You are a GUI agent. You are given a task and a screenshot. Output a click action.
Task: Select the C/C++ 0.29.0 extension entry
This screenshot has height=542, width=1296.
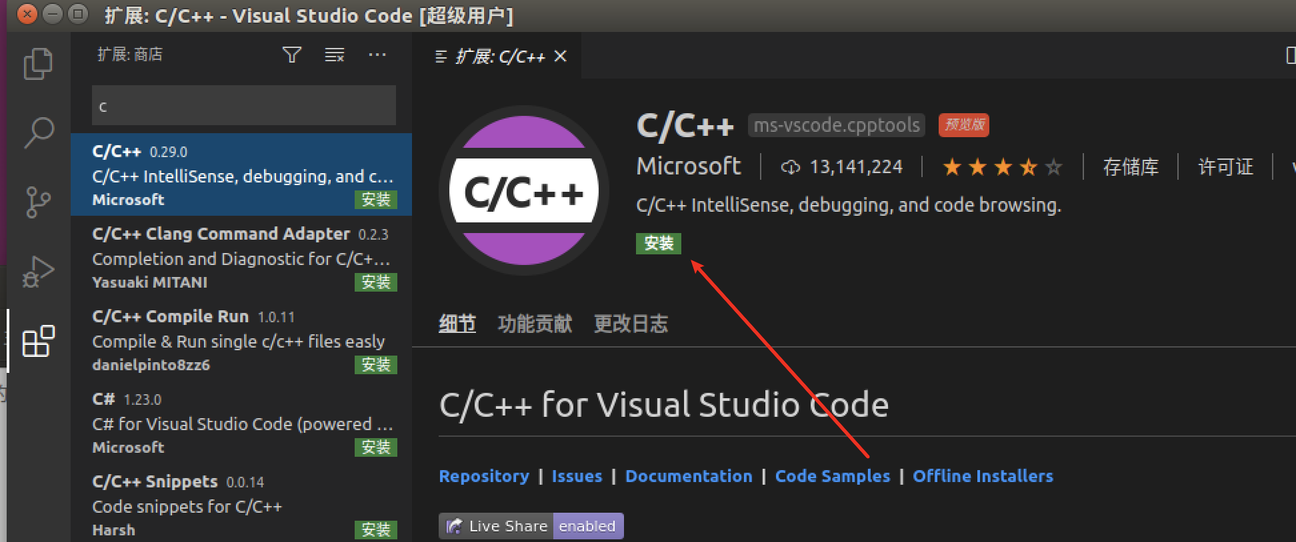[241, 174]
